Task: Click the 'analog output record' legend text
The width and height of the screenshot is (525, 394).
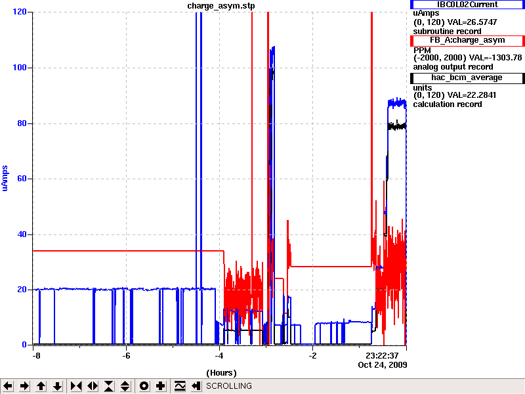Action: pyautogui.click(x=453, y=67)
